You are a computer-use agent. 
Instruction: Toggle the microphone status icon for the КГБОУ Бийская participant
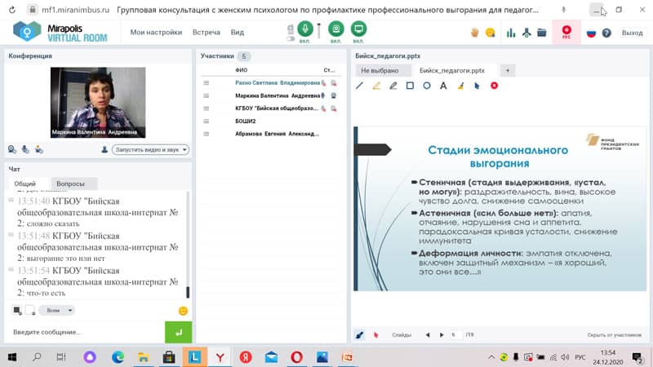coord(323,108)
